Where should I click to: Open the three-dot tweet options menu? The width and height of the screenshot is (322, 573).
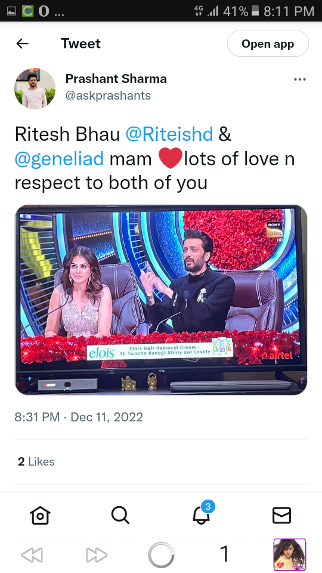click(x=300, y=79)
